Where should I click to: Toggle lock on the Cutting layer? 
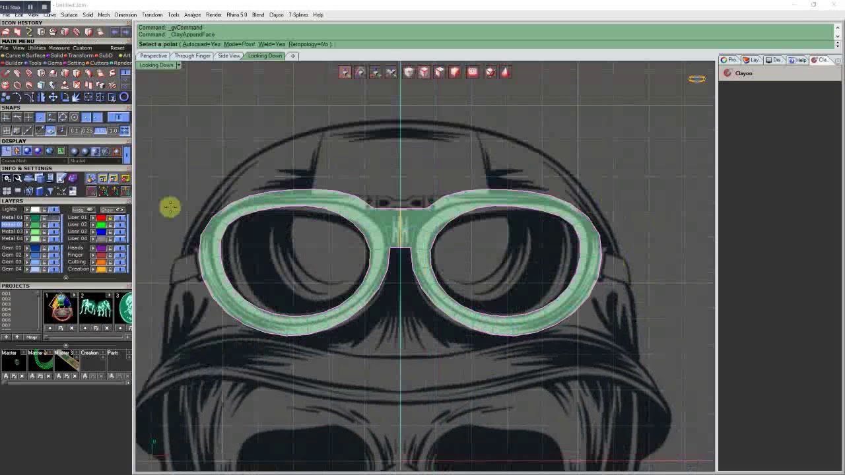[110, 262]
